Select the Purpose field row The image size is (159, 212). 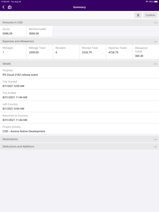coord(79,73)
